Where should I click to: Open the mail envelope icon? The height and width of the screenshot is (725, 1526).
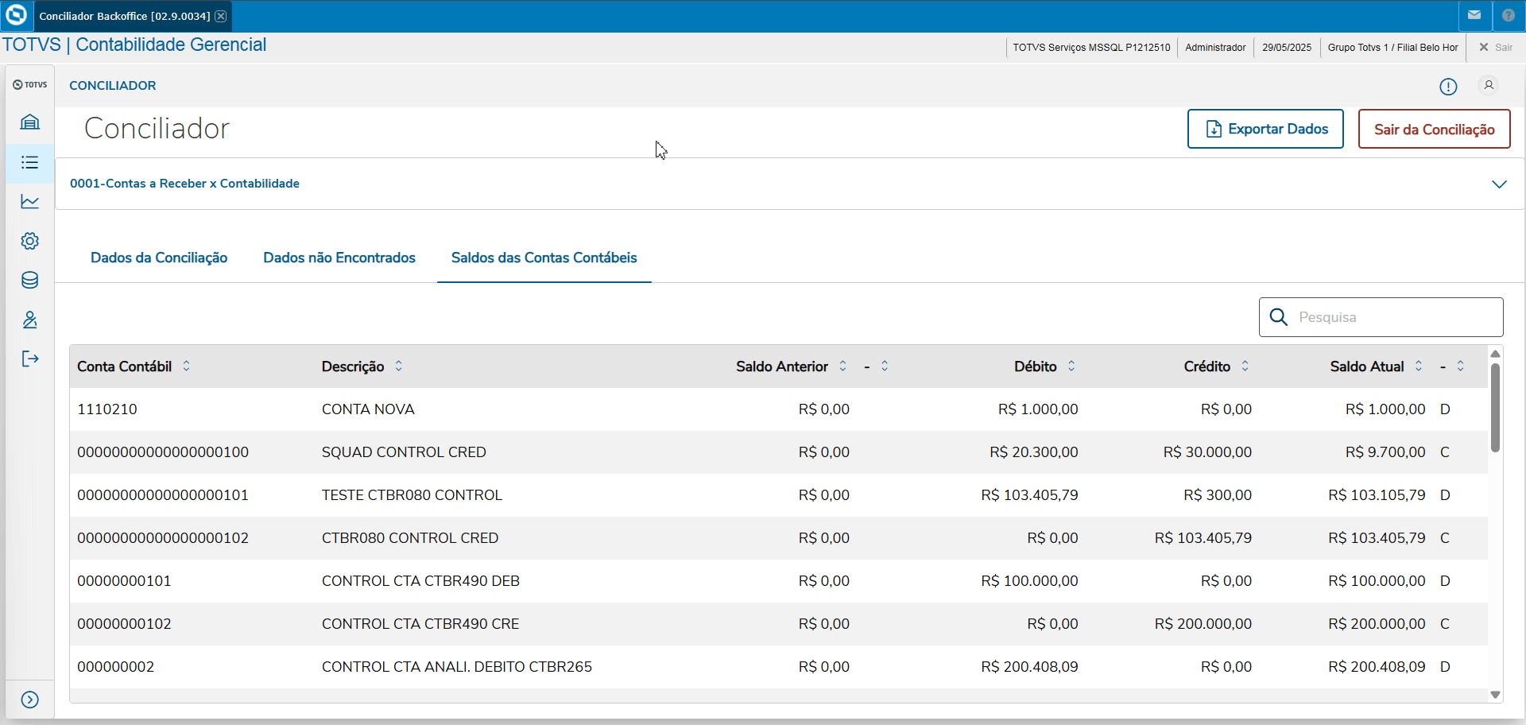(1474, 15)
